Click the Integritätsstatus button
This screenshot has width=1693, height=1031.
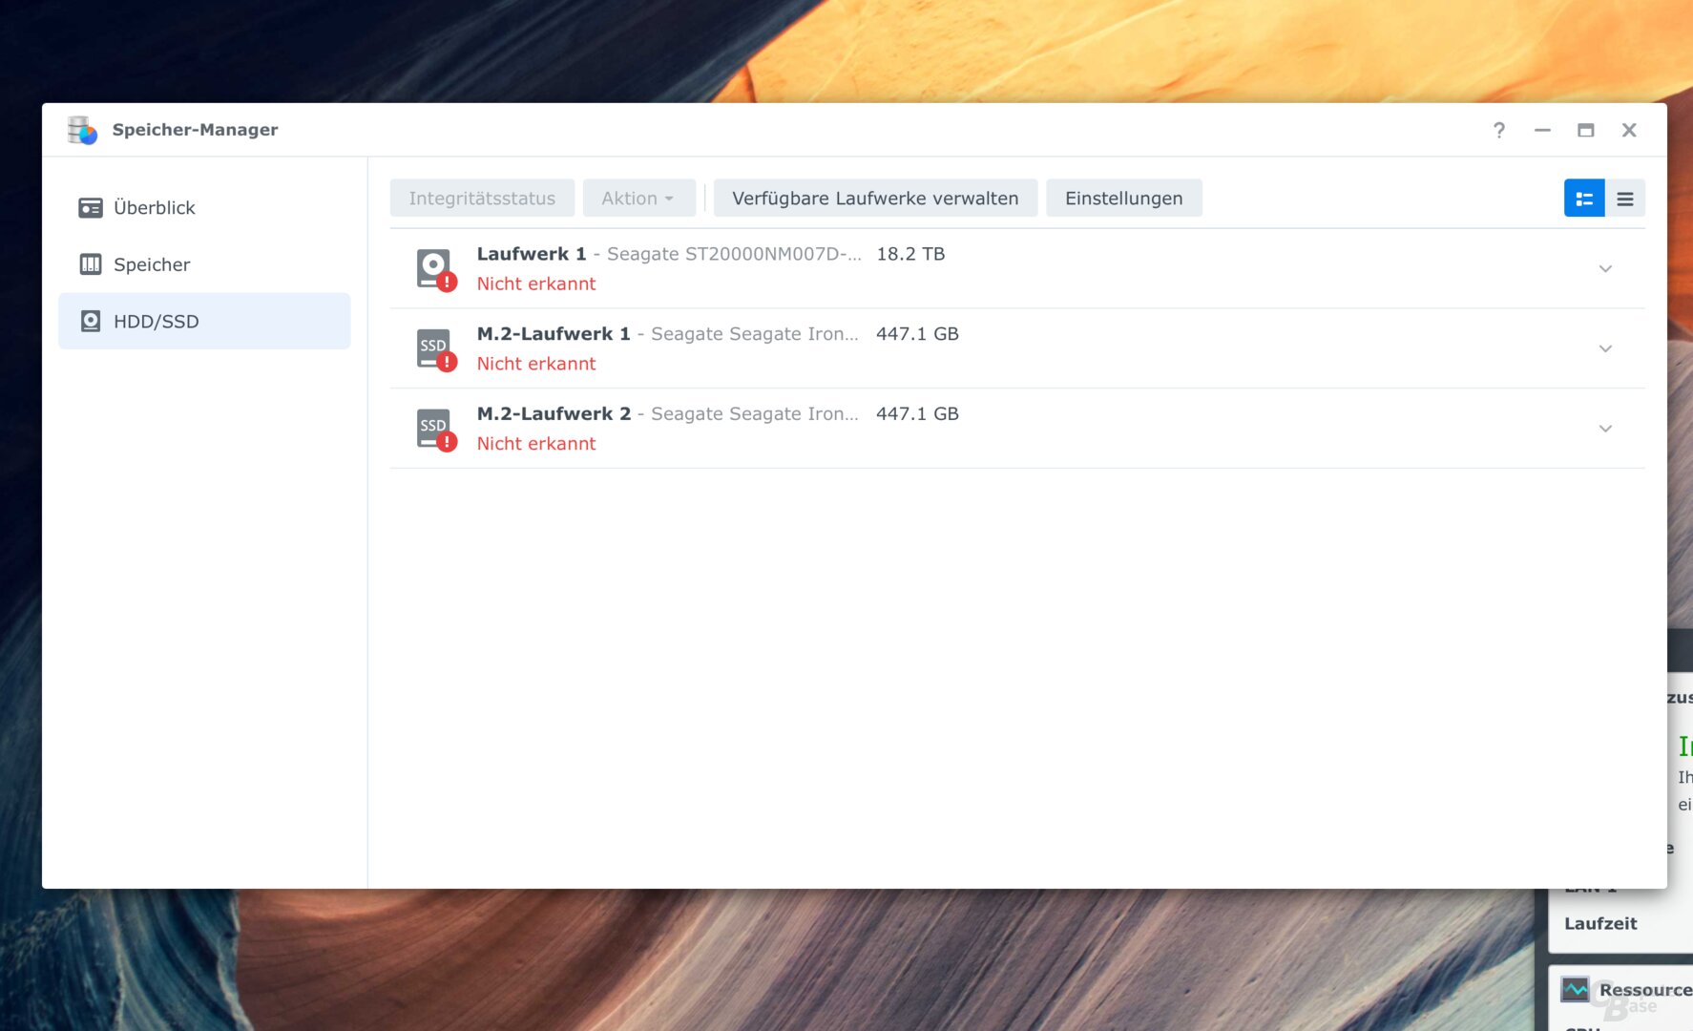482,199
